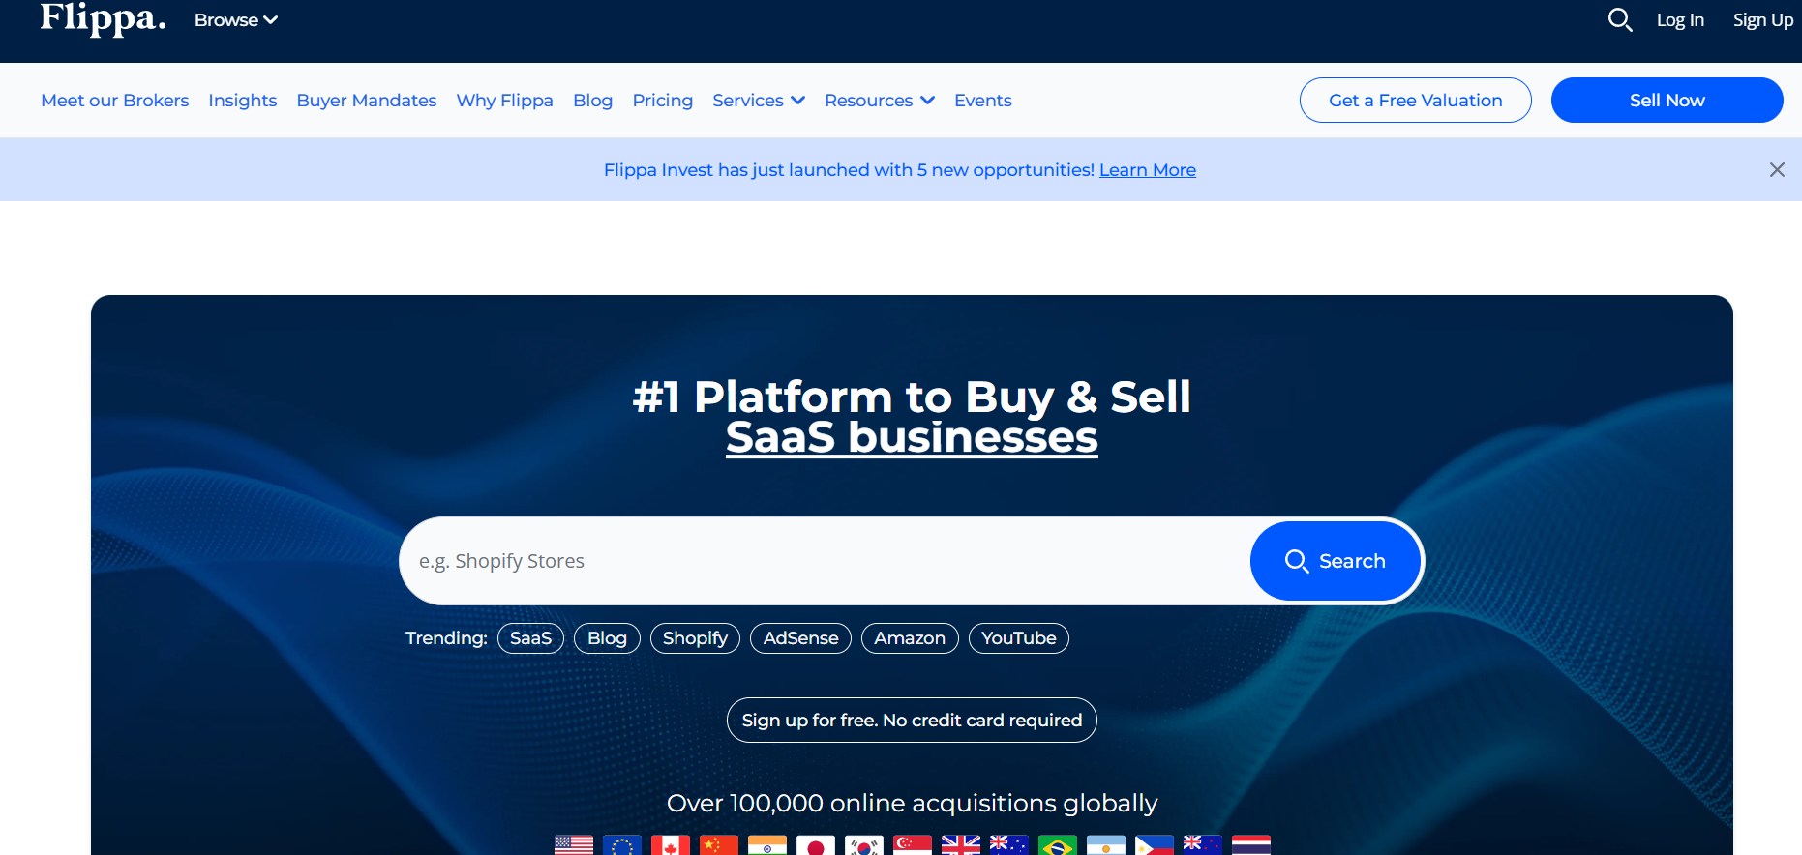Click Get a Free Valuation button
Screen dimensions: 1802x855
(x=1416, y=101)
